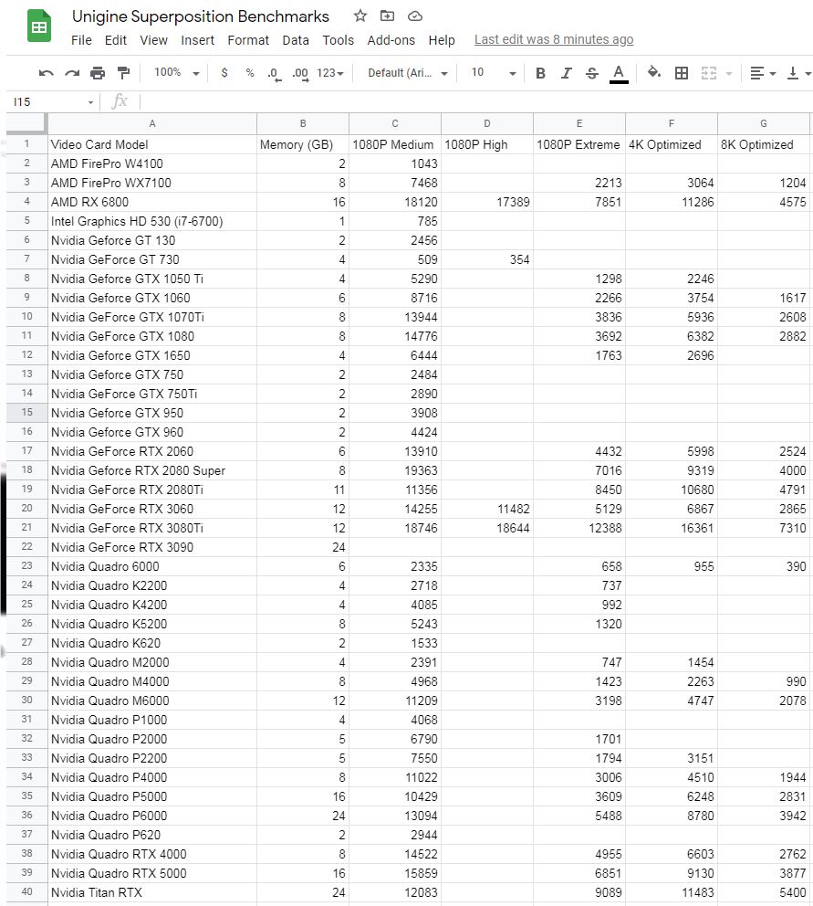Open the borders tool

pos(682,73)
